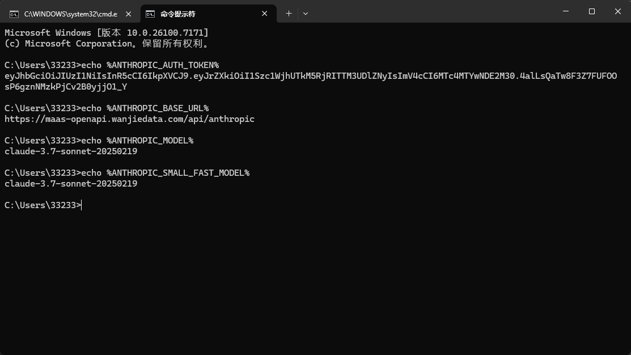The width and height of the screenshot is (631, 355).
Task: Maximize the terminal window
Action: click(591, 11)
